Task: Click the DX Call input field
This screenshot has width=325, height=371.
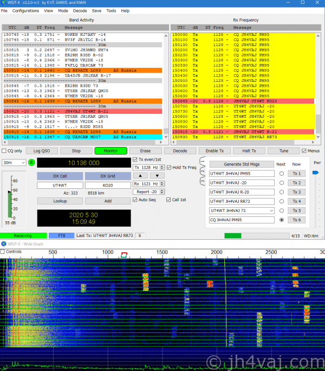Action: coord(60,185)
